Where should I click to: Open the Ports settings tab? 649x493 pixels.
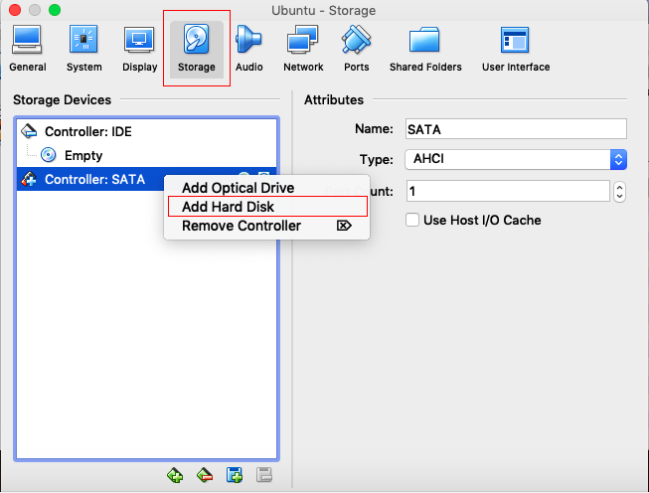(x=357, y=49)
